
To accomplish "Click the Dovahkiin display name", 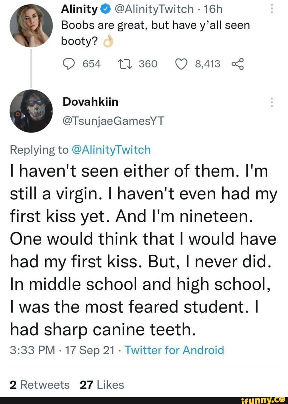I will tap(90, 102).
